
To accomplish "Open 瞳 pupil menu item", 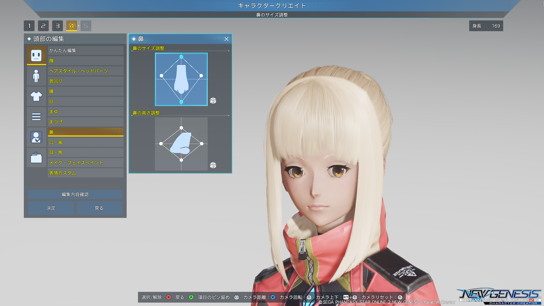I will [85, 91].
